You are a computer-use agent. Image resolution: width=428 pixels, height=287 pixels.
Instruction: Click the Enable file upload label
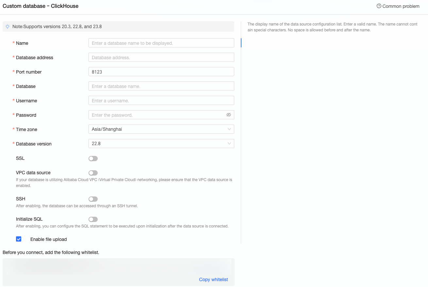point(48,239)
